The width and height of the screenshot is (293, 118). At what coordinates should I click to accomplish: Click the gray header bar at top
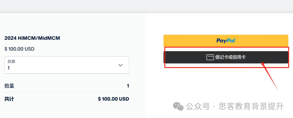click(x=147, y=6)
